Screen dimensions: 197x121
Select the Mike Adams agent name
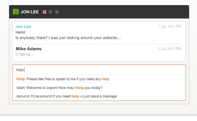pyautogui.click(x=29, y=49)
